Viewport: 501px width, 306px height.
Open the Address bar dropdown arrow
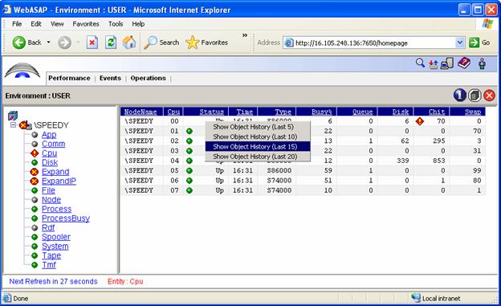click(459, 43)
